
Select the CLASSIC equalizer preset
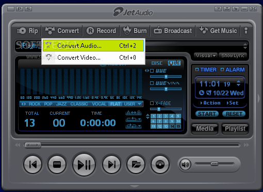coord(79,104)
